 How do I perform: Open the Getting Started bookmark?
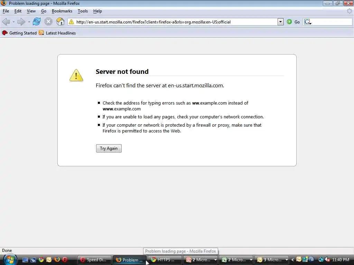pos(19,33)
